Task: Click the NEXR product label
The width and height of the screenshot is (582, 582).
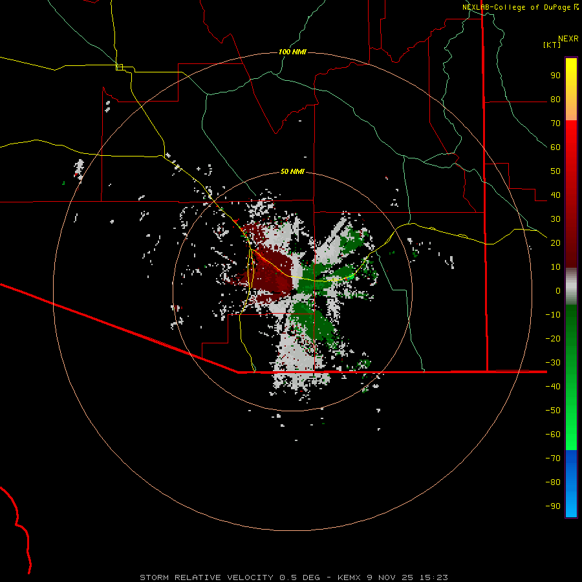Action: (x=568, y=39)
